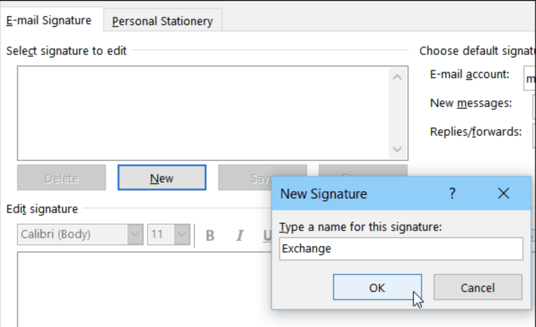Screen dimensions: 536x327
Task: Click the Save signature button
Action: 245,178
